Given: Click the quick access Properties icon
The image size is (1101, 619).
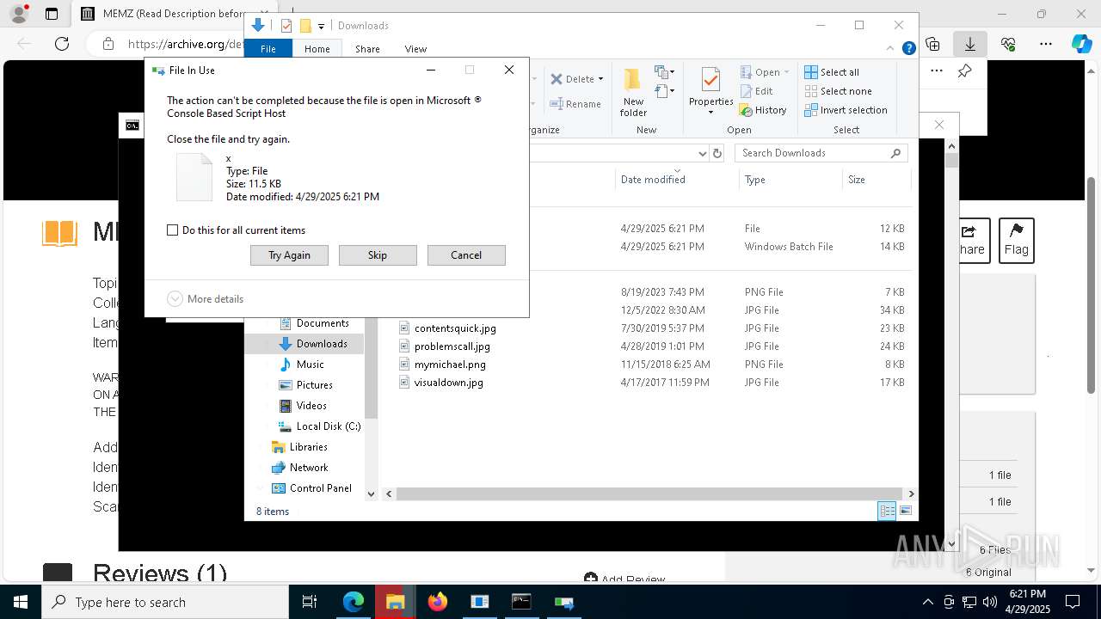Looking at the screenshot, I should click(x=286, y=26).
